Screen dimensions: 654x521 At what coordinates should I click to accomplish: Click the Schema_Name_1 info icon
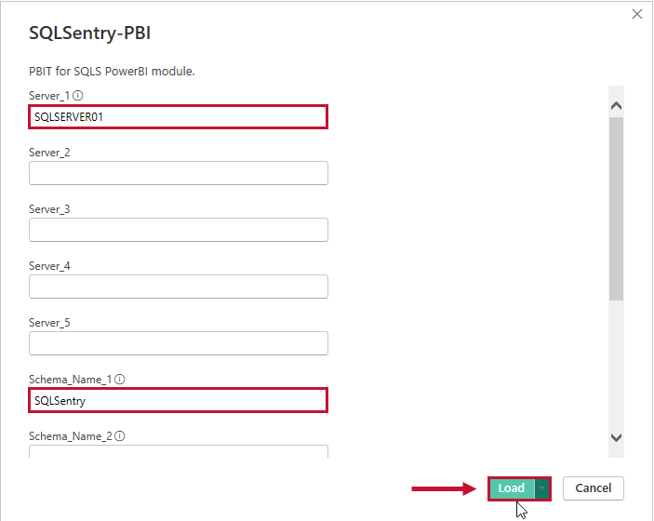(x=120, y=379)
